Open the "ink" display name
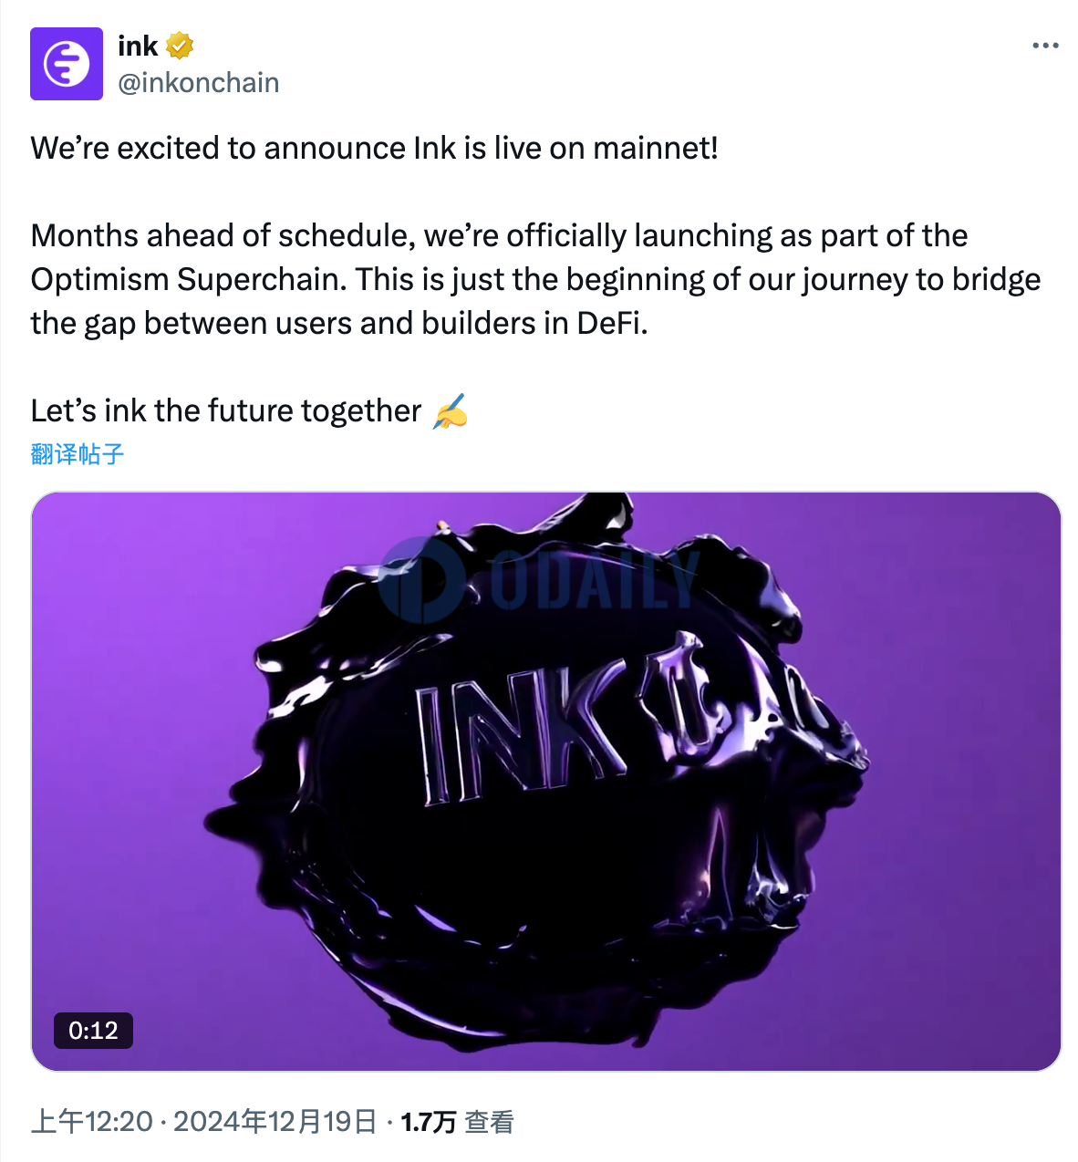The width and height of the screenshot is (1078, 1162). pyautogui.click(x=138, y=46)
